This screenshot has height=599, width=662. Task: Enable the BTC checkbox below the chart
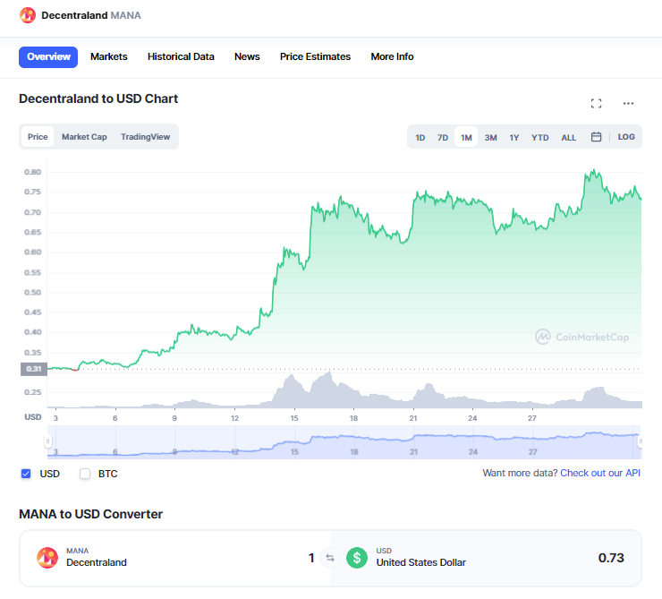tap(85, 474)
